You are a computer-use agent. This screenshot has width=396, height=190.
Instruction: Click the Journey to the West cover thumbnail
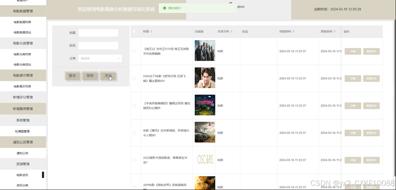[205, 105]
